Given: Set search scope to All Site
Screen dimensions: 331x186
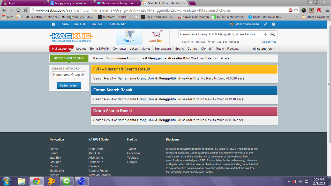Looking at the screenshot, I should [x=201, y=42].
